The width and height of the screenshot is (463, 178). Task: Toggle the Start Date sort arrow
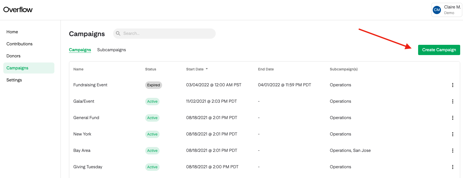[x=207, y=69]
